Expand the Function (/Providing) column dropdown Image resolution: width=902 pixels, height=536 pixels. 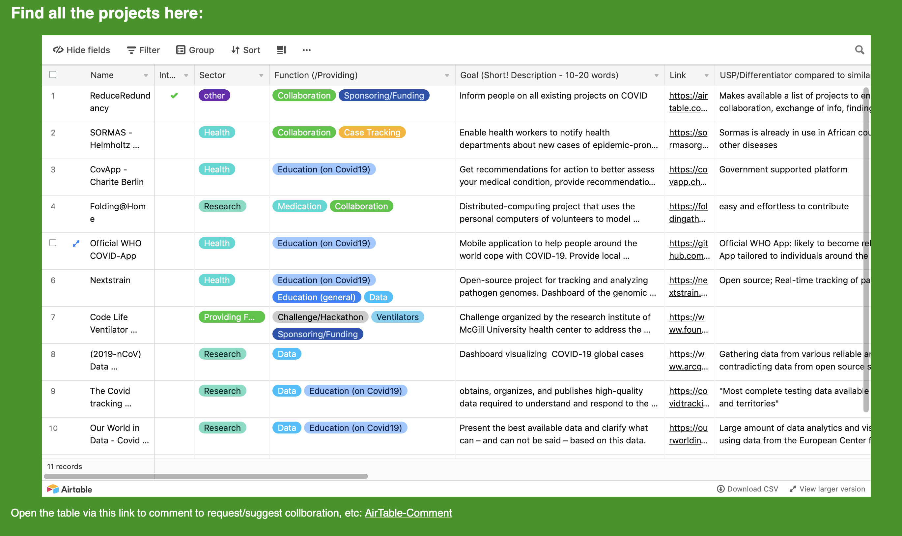[447, 75]
